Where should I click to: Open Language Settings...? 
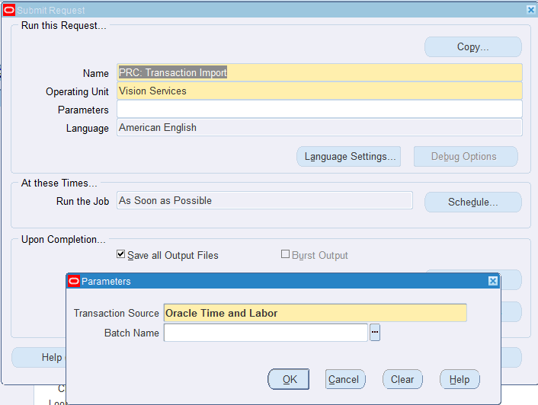tap(348, 157)
